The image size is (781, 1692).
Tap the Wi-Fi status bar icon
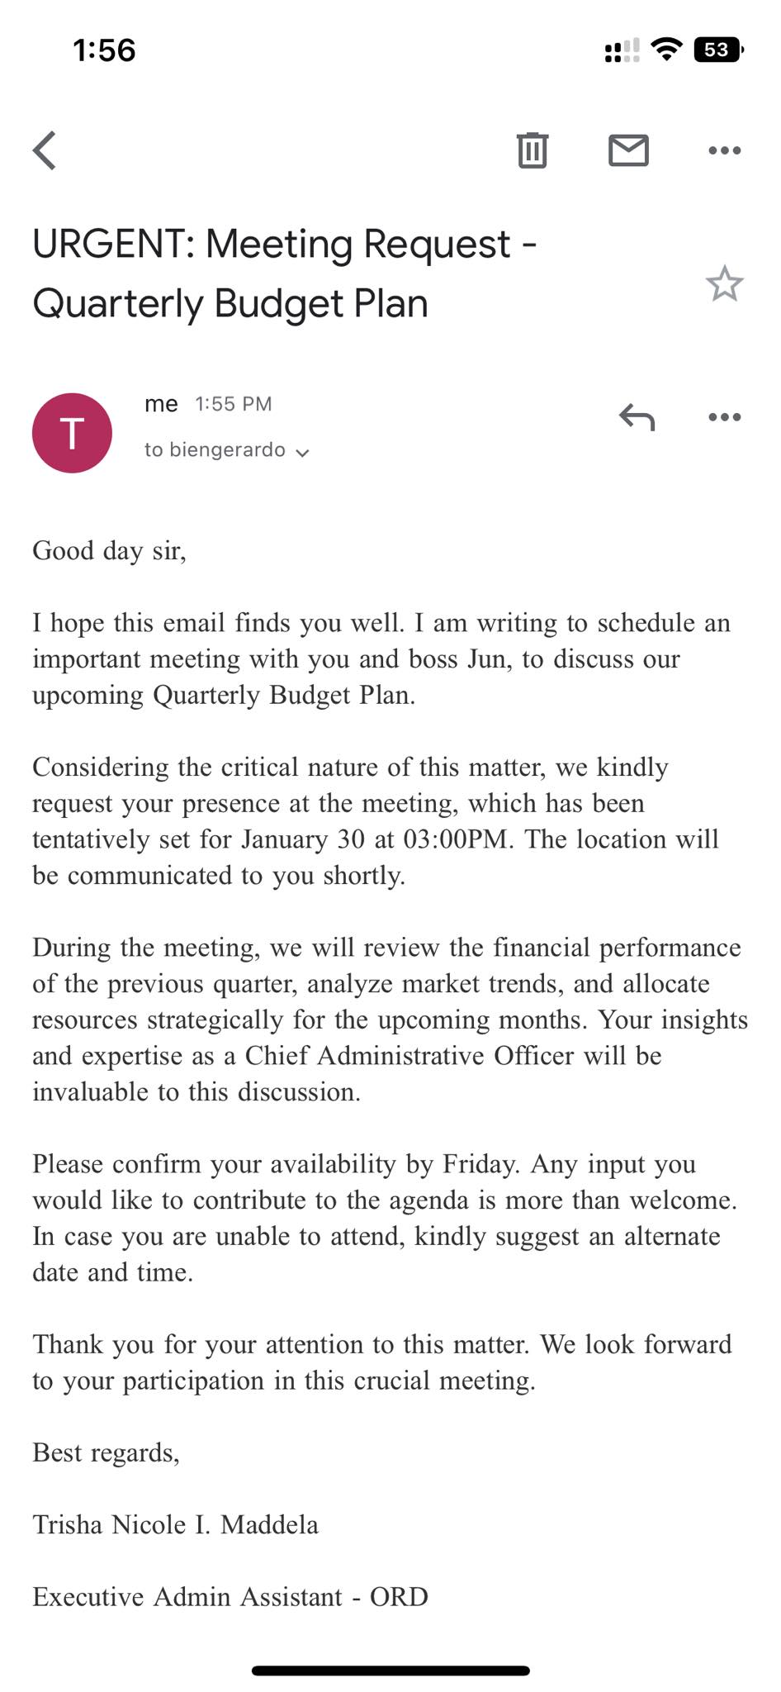click(x=666, y=50)
